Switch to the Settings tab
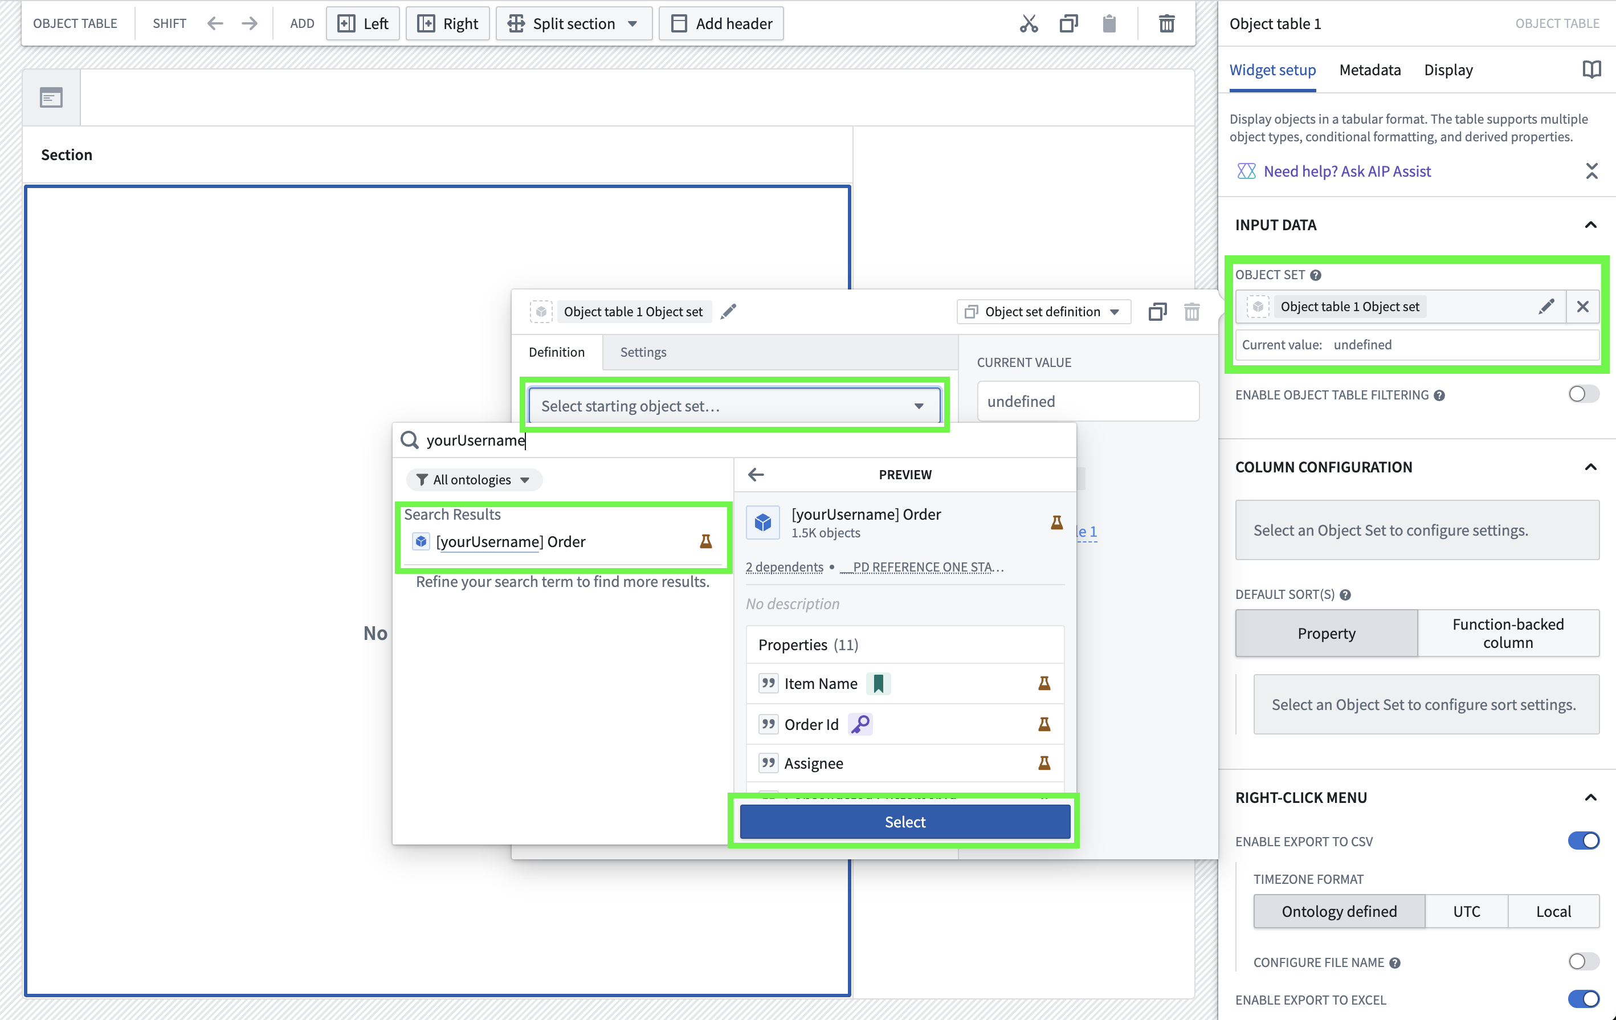1616x1020 pixels. coord(642,352)
